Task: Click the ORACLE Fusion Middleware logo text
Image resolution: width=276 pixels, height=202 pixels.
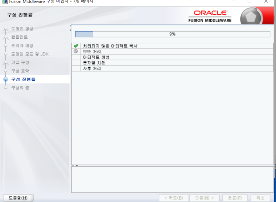Action: pyautogui.click(x=210, y=16)
